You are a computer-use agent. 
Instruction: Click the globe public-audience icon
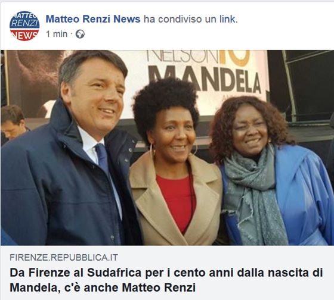click(x=80, y=35)
